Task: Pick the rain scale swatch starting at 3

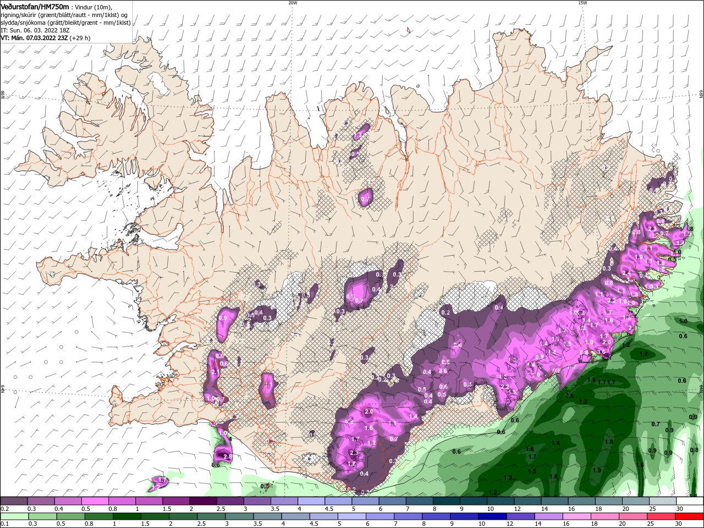Action: (x=239, y=516)
